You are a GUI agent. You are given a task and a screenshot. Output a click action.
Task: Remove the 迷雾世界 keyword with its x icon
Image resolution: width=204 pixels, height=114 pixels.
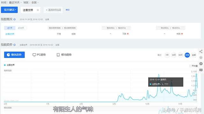(x=38, y=10)
